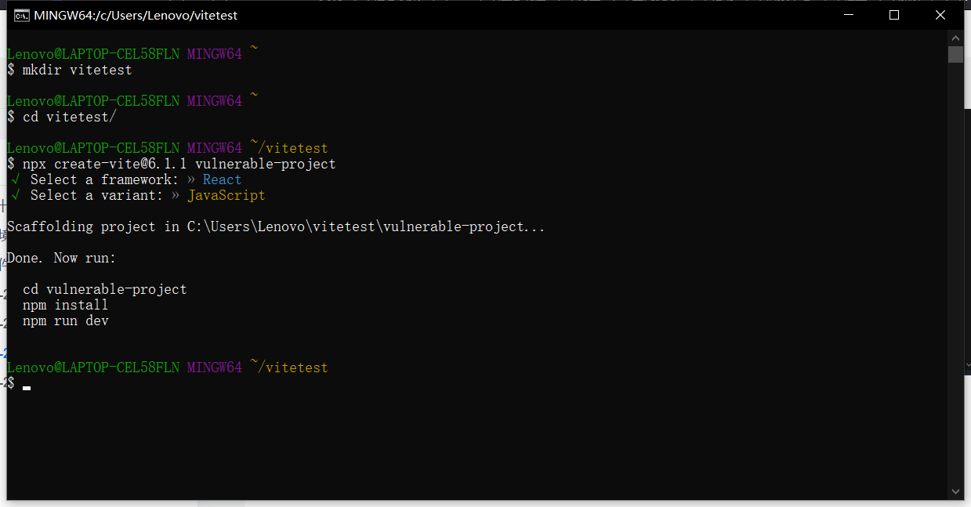The image size is (971, 507).
Task: Click the terminal cursor at the last prompt
Action: point(27,387)
